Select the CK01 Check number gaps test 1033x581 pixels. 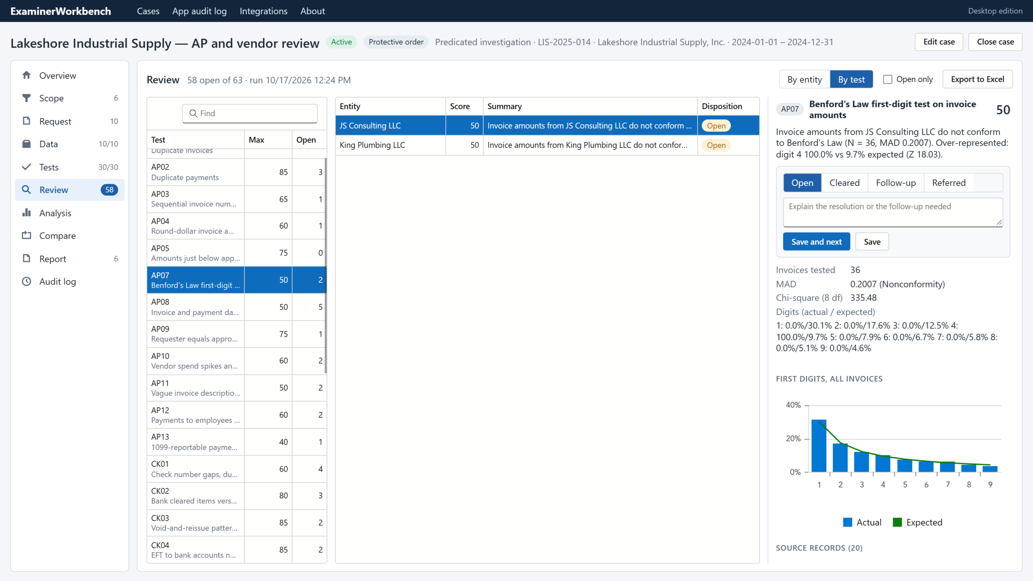click(237, 469)
